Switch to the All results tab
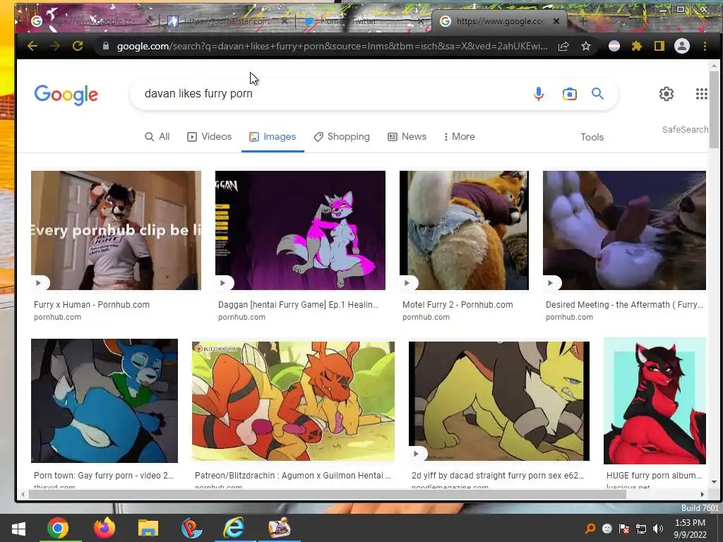 pos(157,137)
